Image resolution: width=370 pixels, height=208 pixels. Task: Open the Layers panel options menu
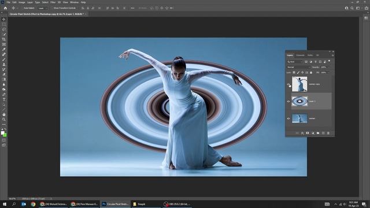[x=333, y=55]
